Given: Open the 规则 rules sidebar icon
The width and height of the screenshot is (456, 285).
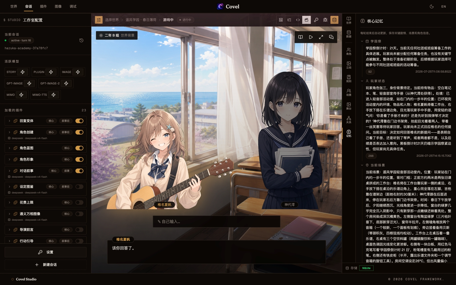Looking at the screenshot, I should (349, 78).
